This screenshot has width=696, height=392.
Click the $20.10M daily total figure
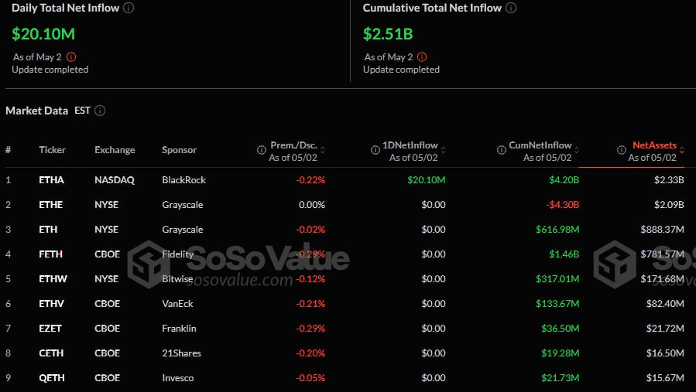(43, 34)
